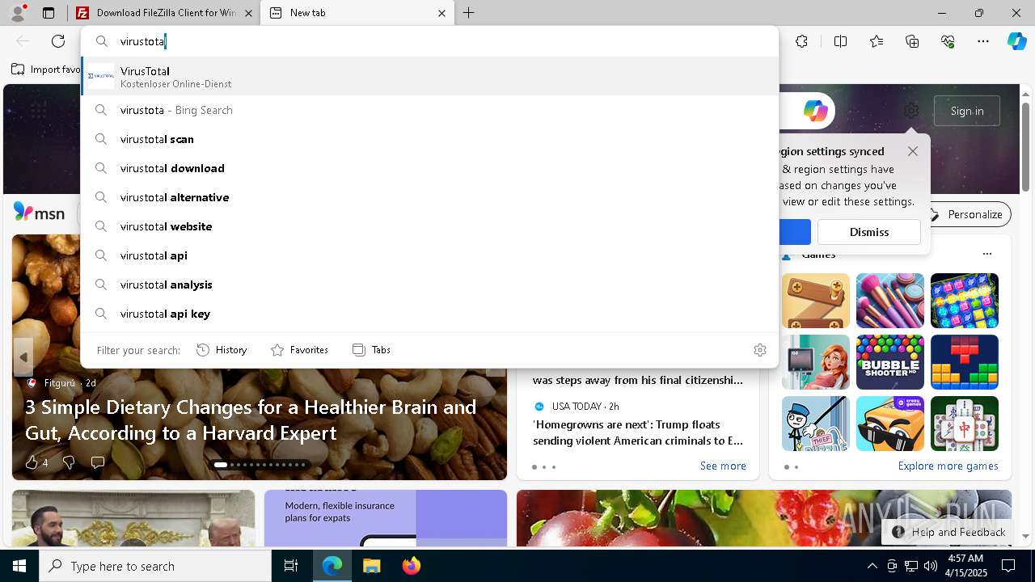Open the tab actions menu icon
This screenshot has width=1035, height=582.
pyautogui.click(x=49, y=13)
